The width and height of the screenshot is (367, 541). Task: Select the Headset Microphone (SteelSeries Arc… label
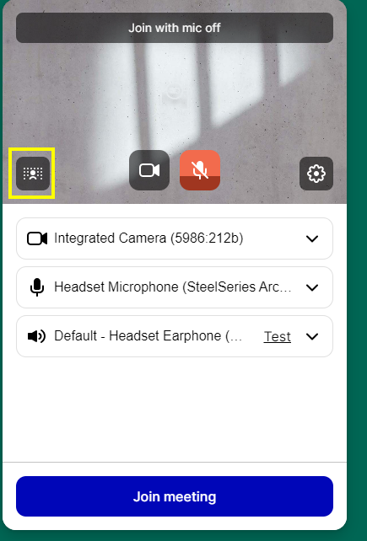[x=173, y=287]
